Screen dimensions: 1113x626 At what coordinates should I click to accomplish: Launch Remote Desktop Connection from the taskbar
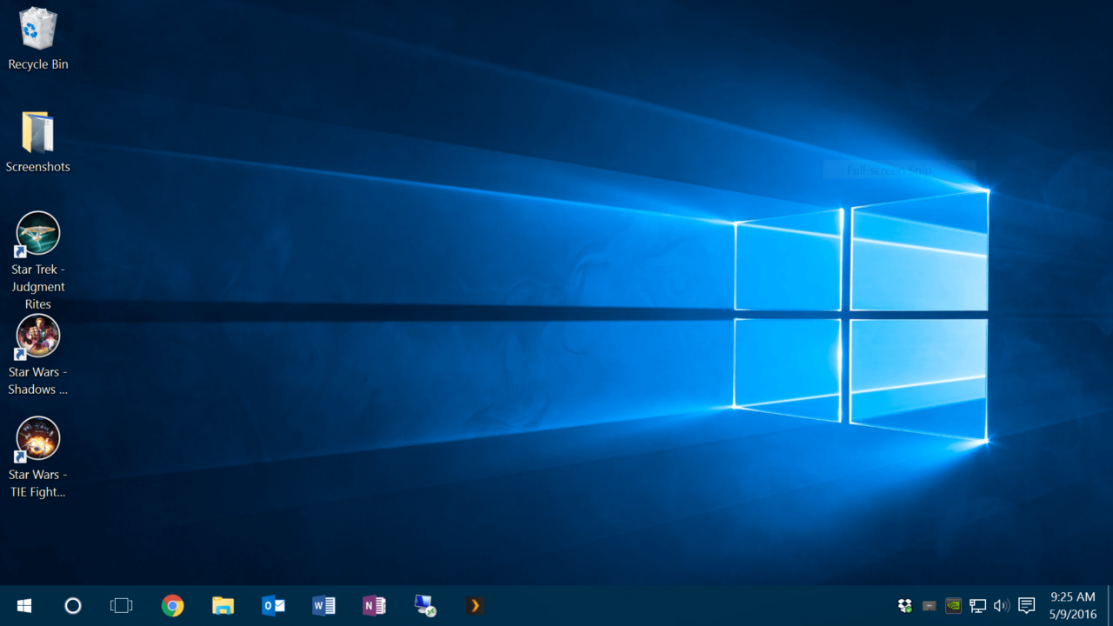[424, 605]
